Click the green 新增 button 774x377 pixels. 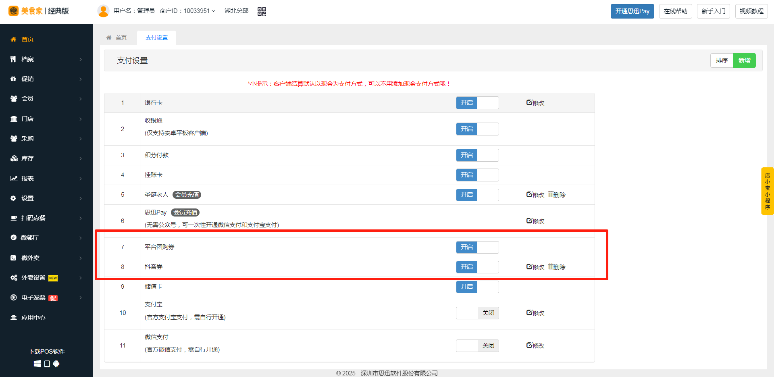click(744, 60)
